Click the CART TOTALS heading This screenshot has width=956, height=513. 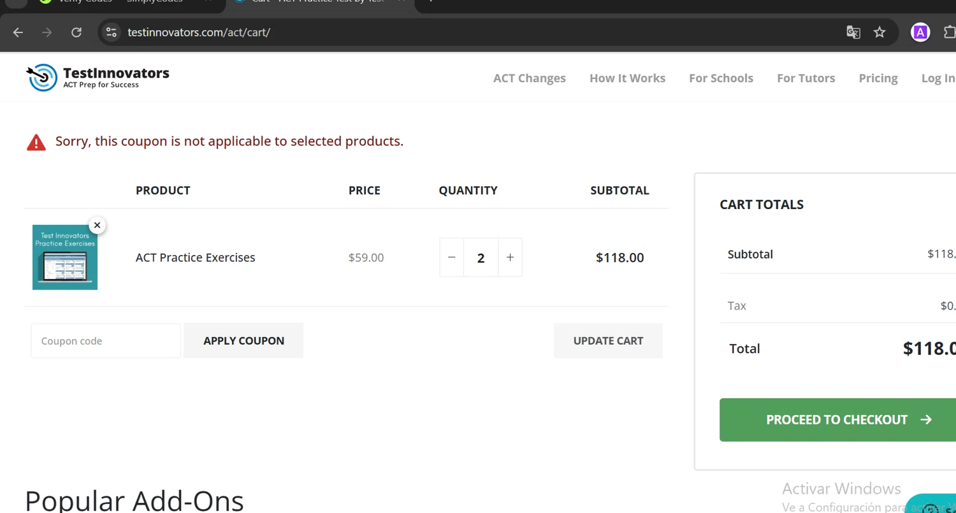pos(762,205)
